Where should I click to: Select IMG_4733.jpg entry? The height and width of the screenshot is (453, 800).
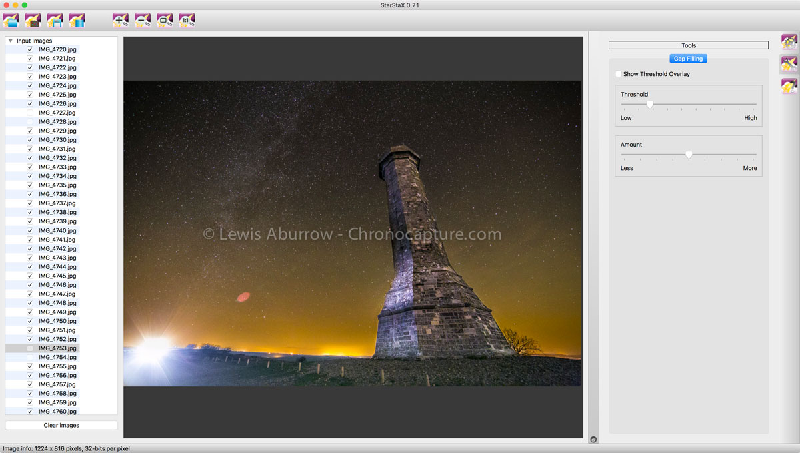click(57, 167)
